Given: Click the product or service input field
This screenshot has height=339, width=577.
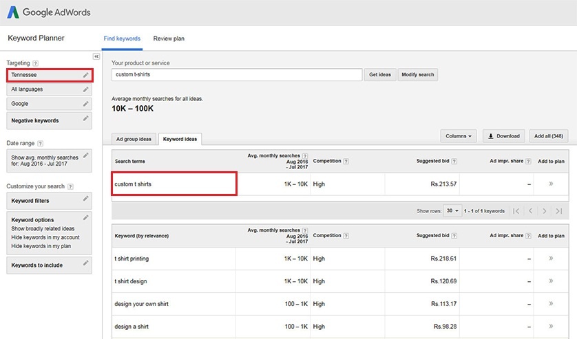Looking at the screenshot, I should coord(237,75).
